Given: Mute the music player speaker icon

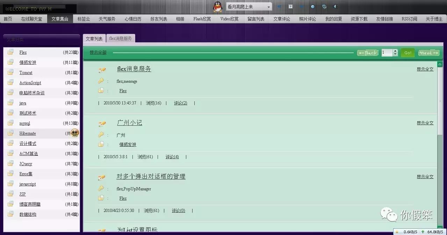Looking at the screenshot, I should (335, 7).
